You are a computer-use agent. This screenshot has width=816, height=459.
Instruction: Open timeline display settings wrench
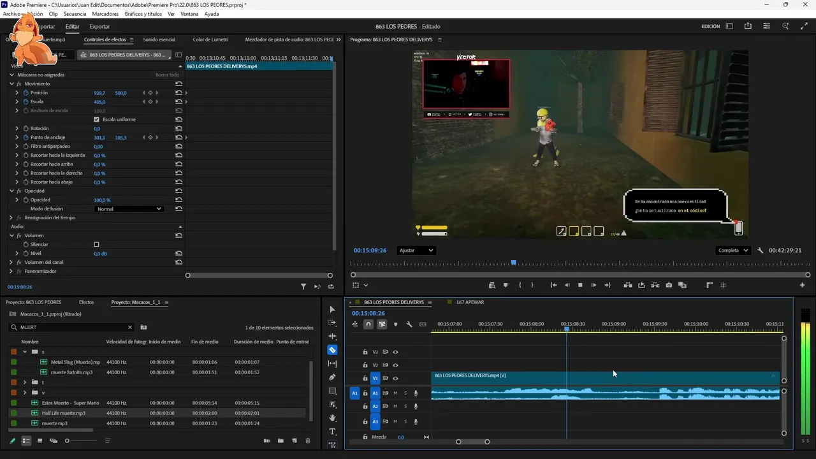click(x=409, y=324)
